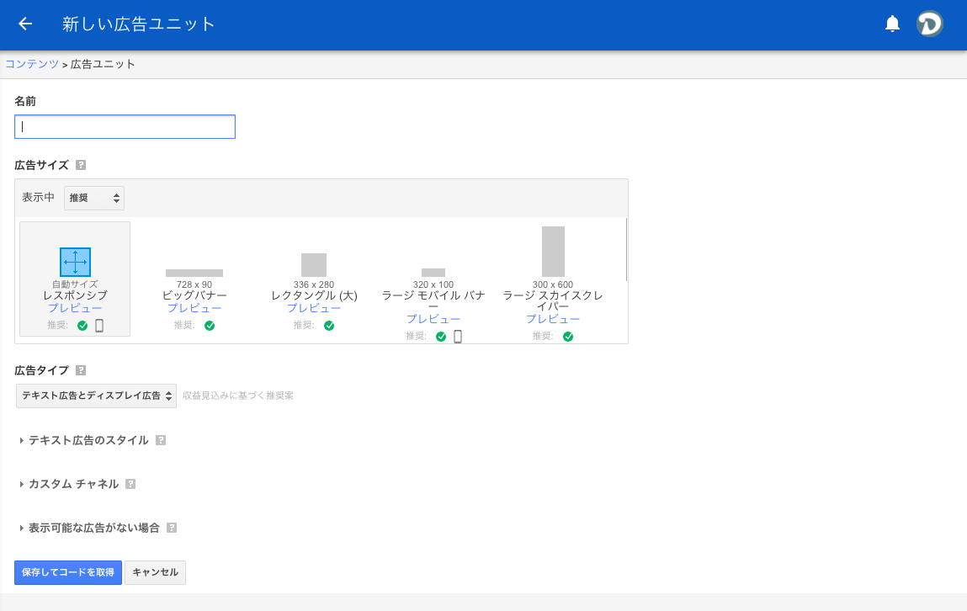This screenshot has width=967, height=611.
Task: Click the help icon beside 広告タイプ
Action: (x=81, y=370)
